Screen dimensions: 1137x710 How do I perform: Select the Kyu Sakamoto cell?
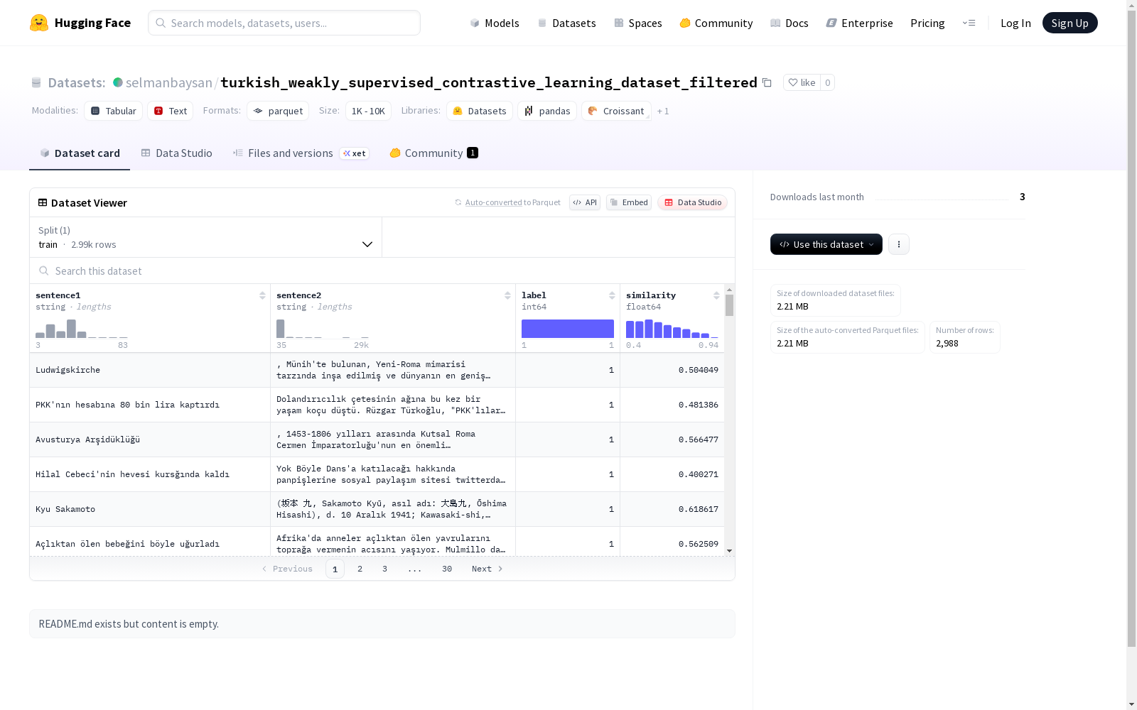click(150, 509)
